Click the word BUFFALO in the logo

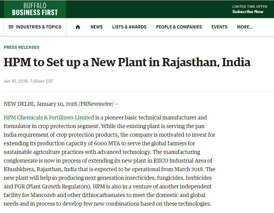tap(35, 6)
